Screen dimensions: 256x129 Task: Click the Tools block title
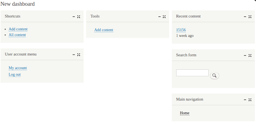[95, 16]
